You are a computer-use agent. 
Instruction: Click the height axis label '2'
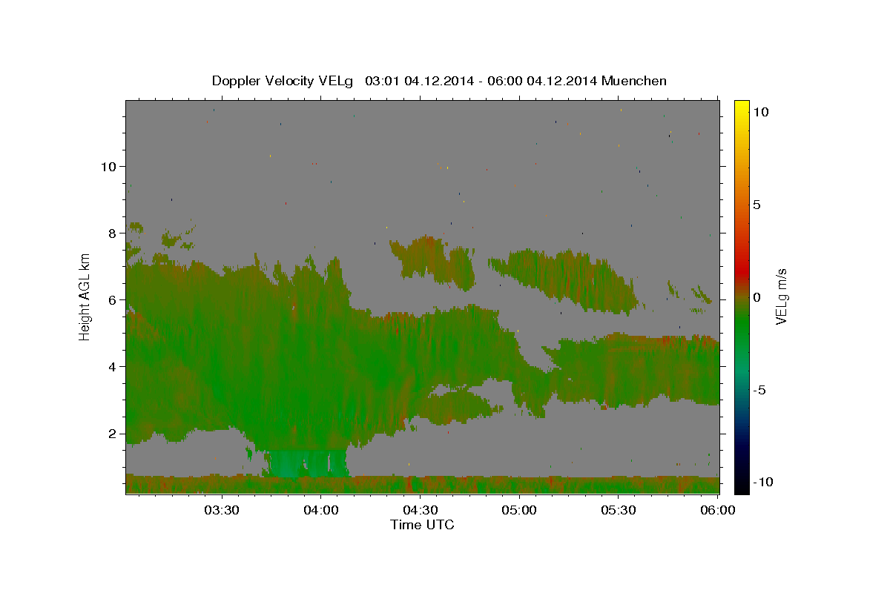click(112, 433)
